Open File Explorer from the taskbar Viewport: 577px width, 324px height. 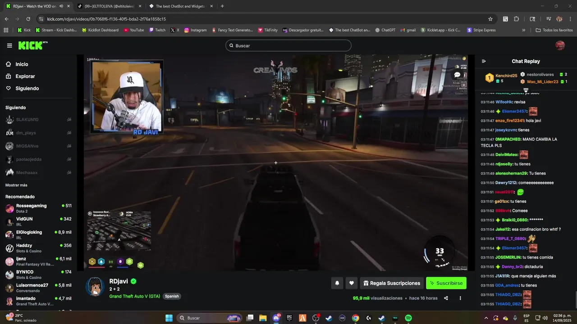point(263,318)
